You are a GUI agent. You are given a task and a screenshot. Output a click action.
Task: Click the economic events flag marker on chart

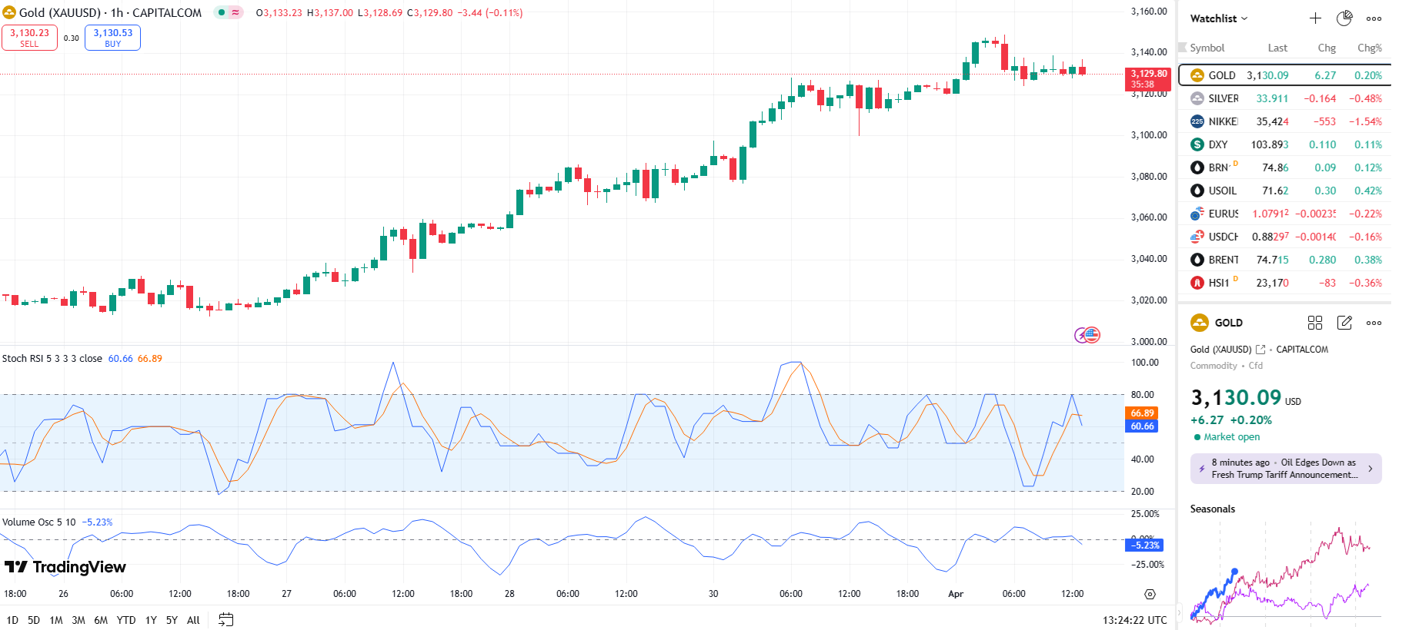pyautogui.click(x=1091, y=335)
